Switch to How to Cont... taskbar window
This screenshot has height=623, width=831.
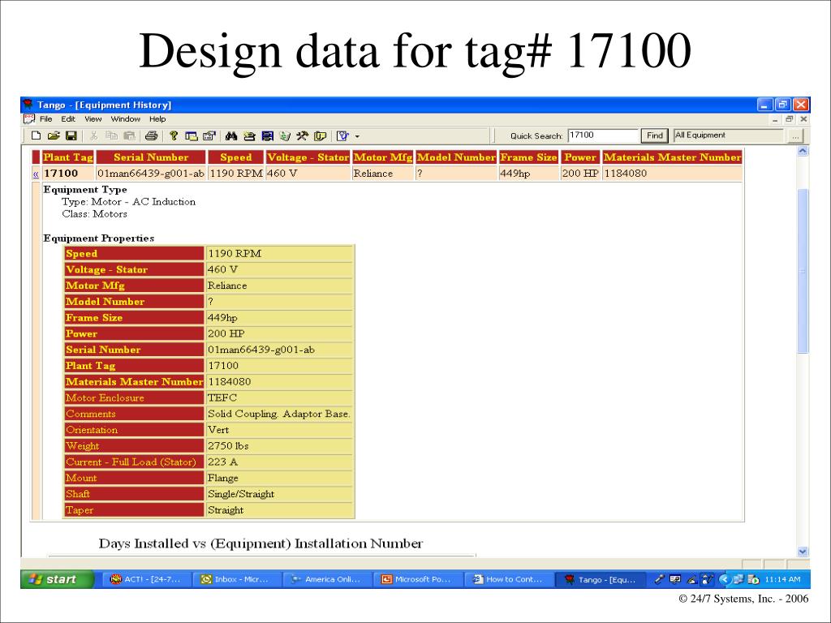point(508,579)
